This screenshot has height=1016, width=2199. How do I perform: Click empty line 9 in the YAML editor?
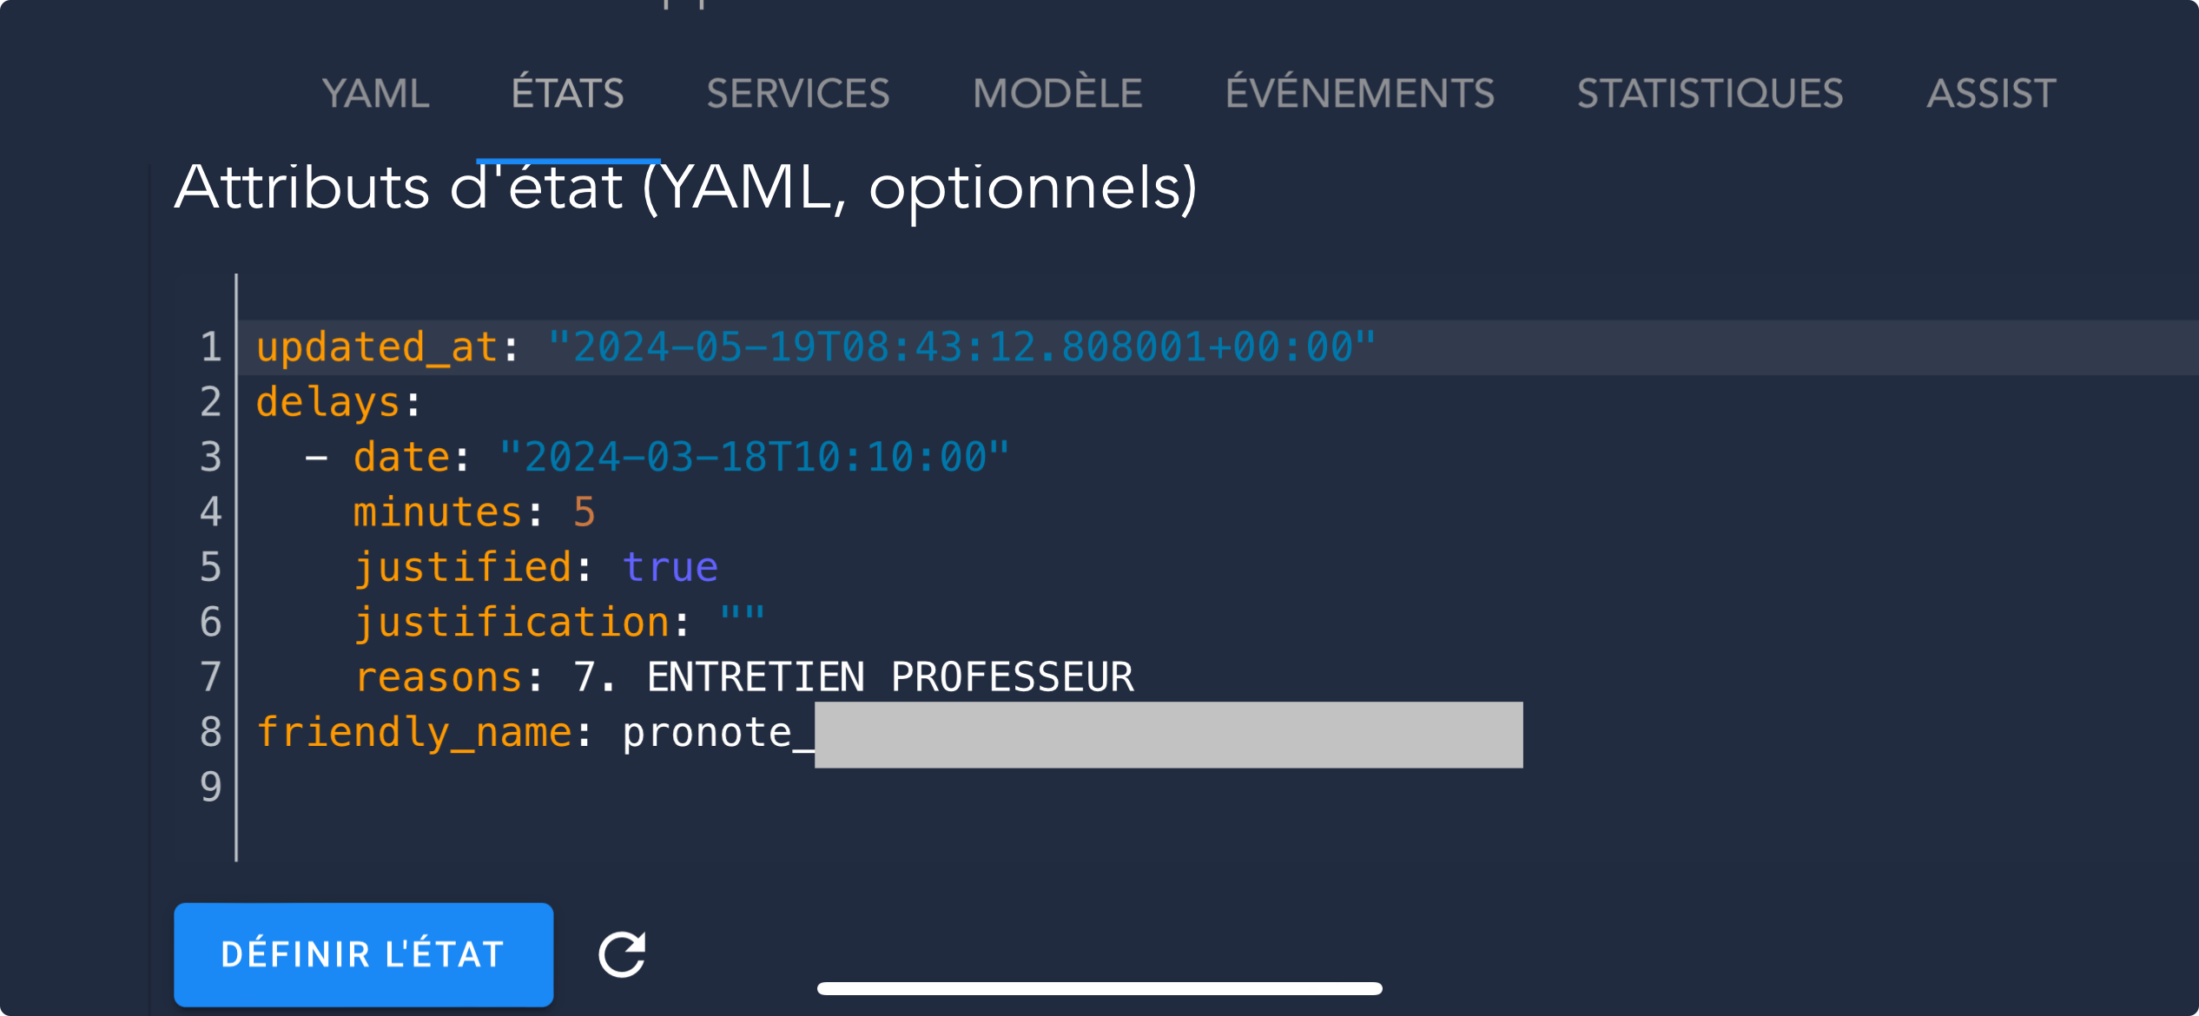click(1216, 787)
